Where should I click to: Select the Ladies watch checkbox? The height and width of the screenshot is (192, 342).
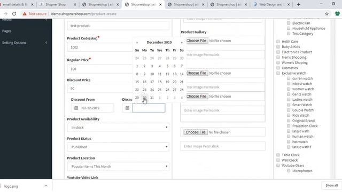point(289,100)
